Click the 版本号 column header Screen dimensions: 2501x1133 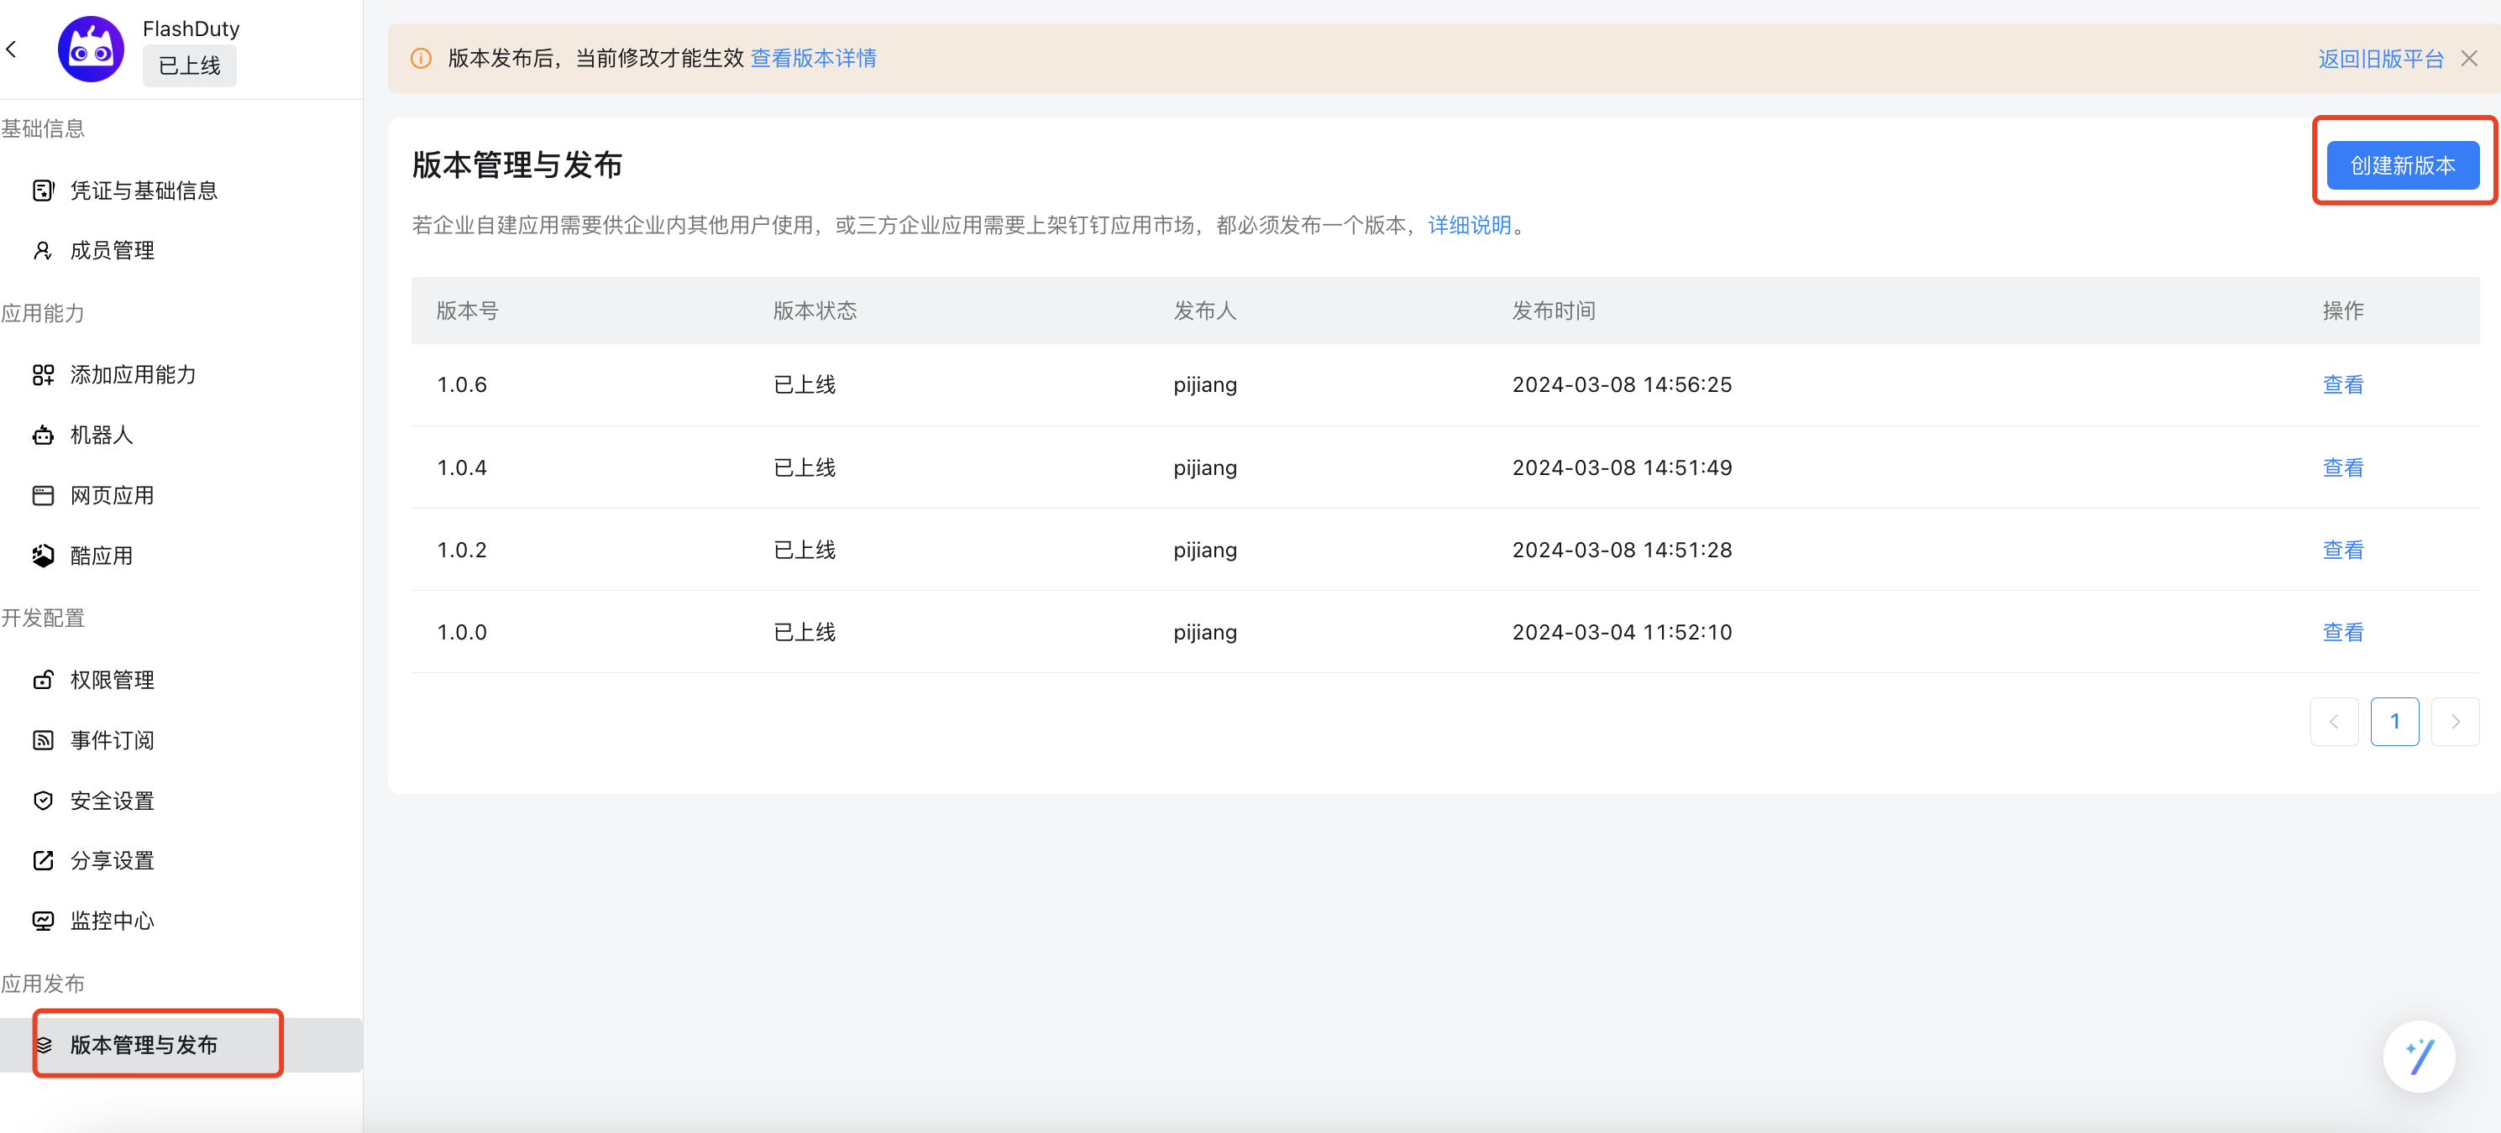[467, 311]
